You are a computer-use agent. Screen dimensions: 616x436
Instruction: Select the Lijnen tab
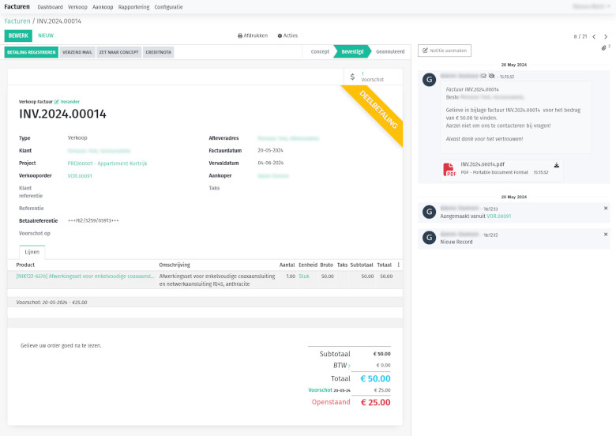tap(32, 251)
